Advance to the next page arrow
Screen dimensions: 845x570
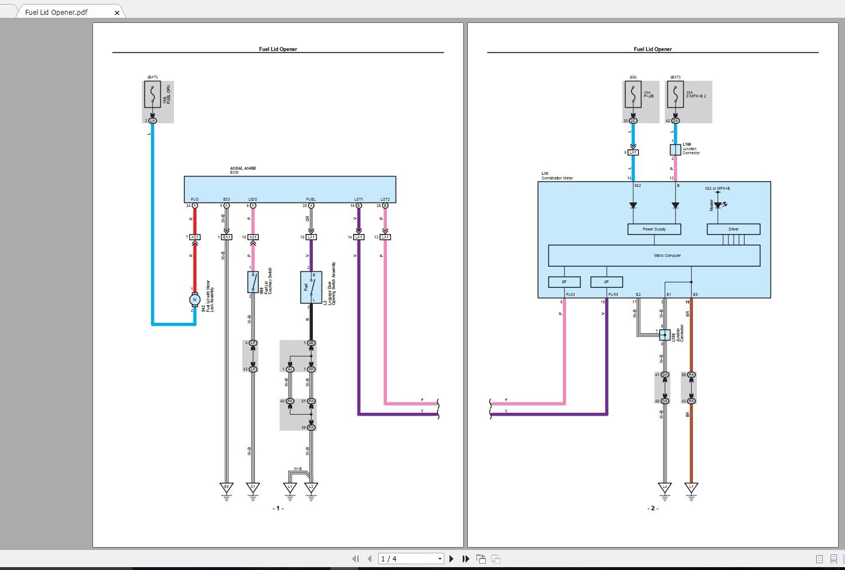tap(452, 558)
